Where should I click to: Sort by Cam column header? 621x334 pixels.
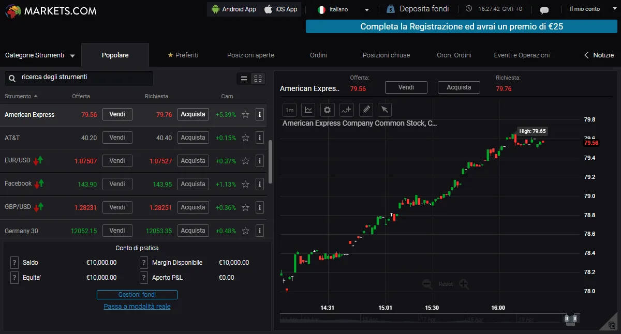[227, 96]
